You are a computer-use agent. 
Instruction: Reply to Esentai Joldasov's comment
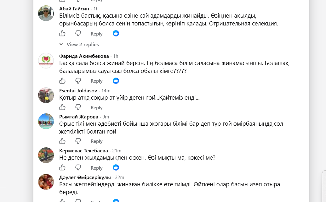96,107
